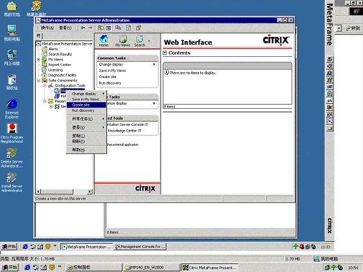The width and height of the screenshot is (363, 272).
Task: Click Run discovery in Common Tasks
Action: tap(110, 83)
